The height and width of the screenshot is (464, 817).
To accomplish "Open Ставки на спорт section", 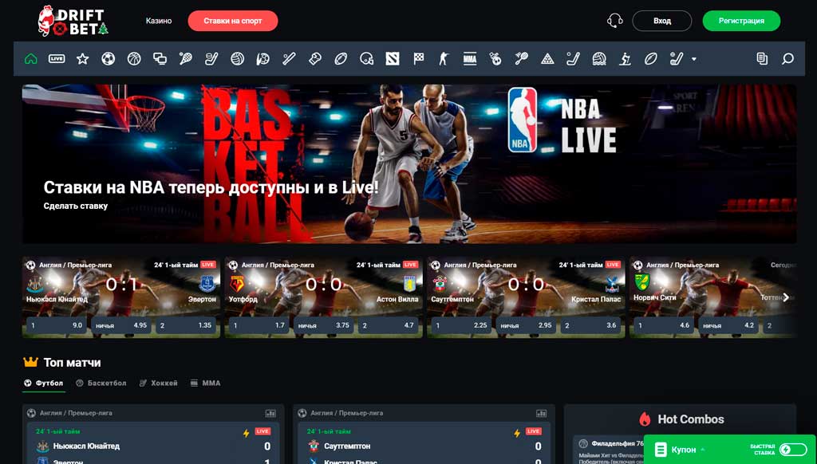I will (x=233, y=21).
